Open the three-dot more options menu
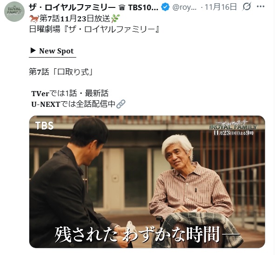The image size is (278, 255). coord(260,7)
